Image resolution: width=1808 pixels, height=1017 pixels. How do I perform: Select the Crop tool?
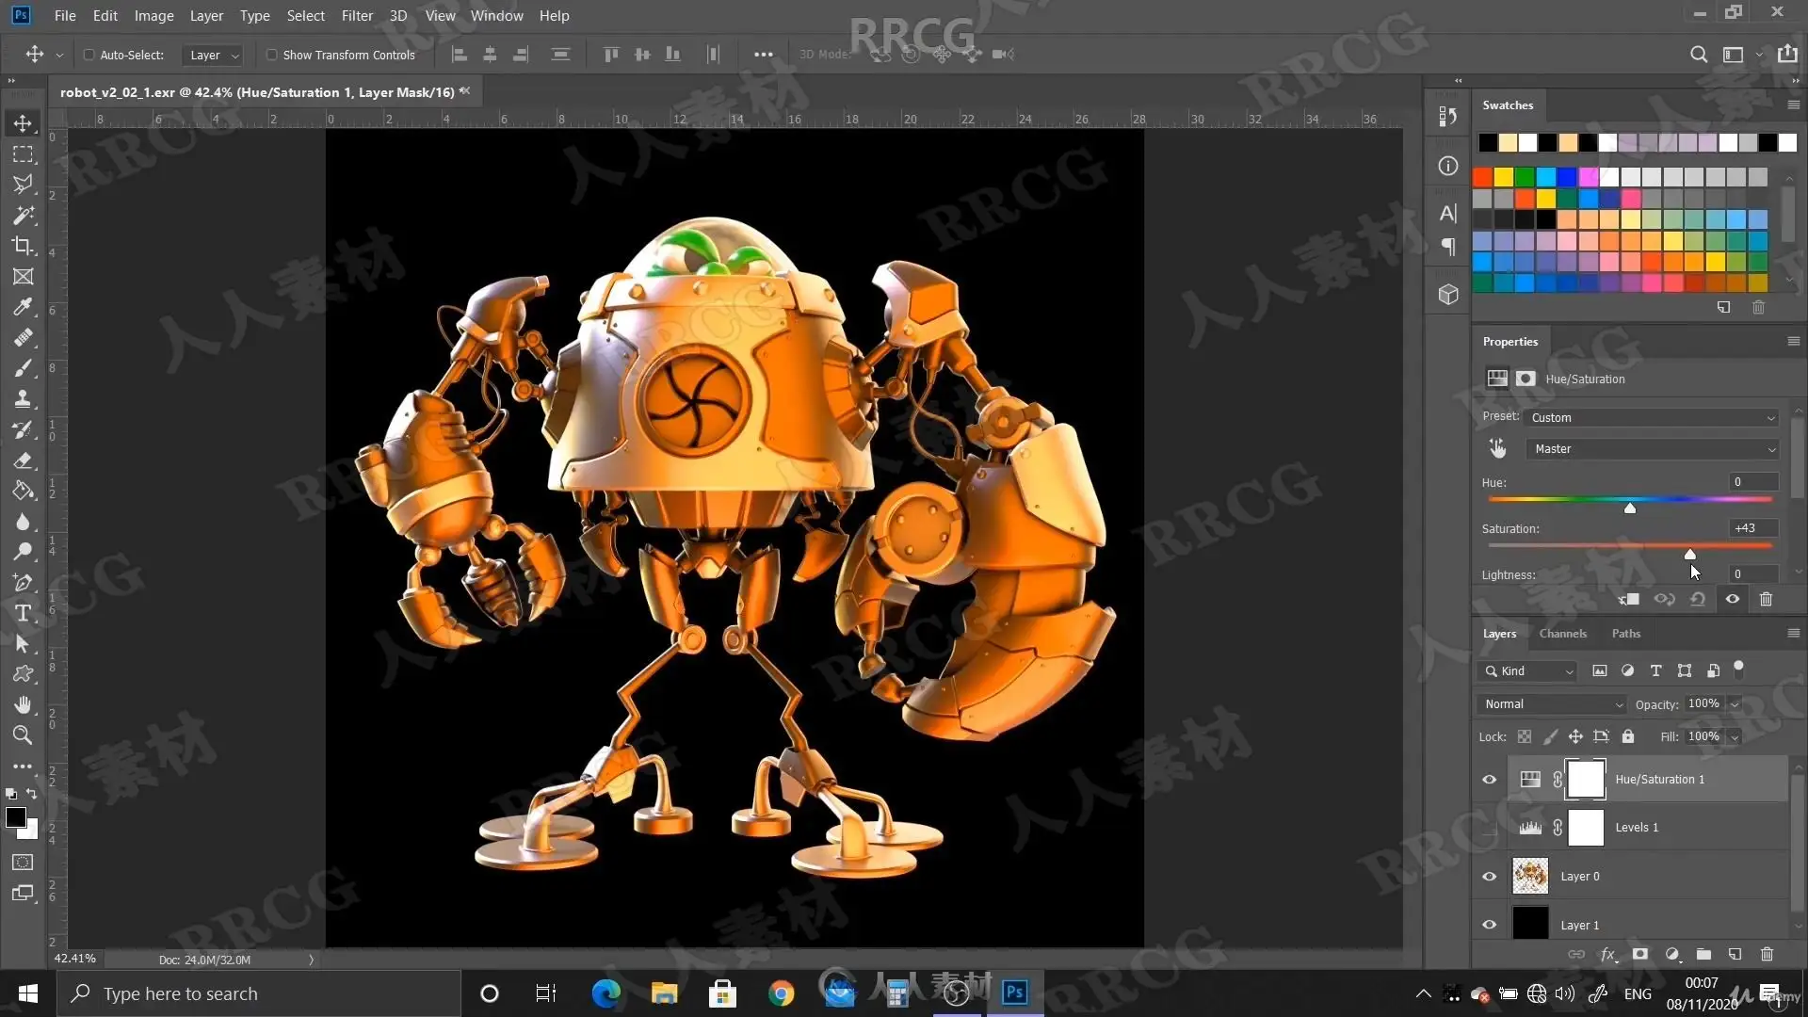click(x=23, y=246)
